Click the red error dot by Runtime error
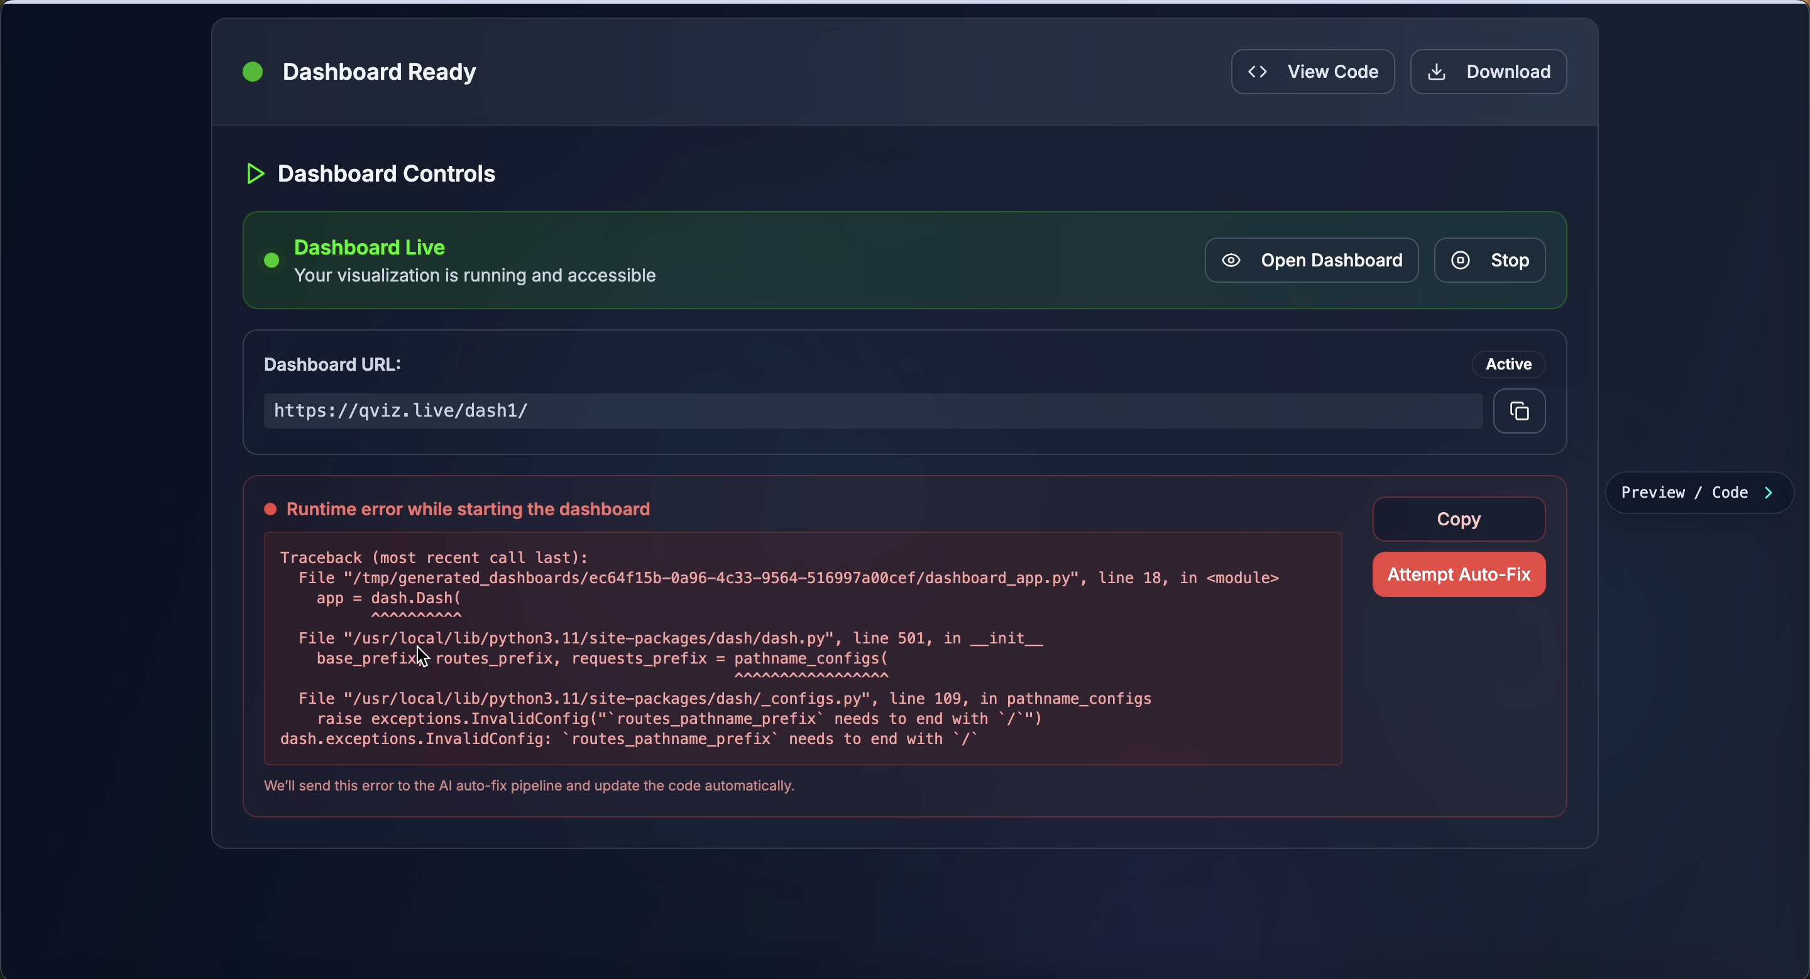Viewport: 1810px width, 979px height. [270, 509]
